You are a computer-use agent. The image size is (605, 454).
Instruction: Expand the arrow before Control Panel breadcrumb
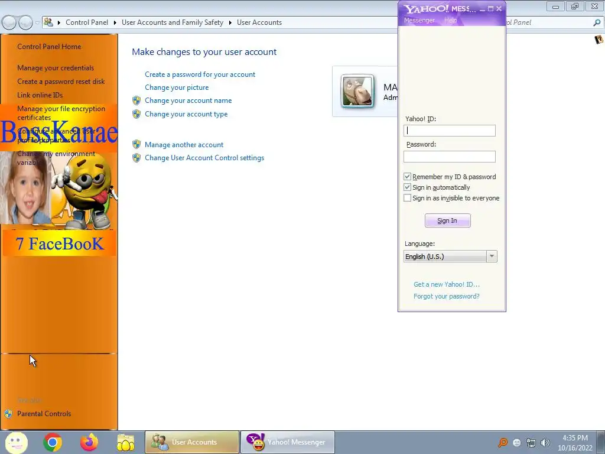[x=59, y=23]
